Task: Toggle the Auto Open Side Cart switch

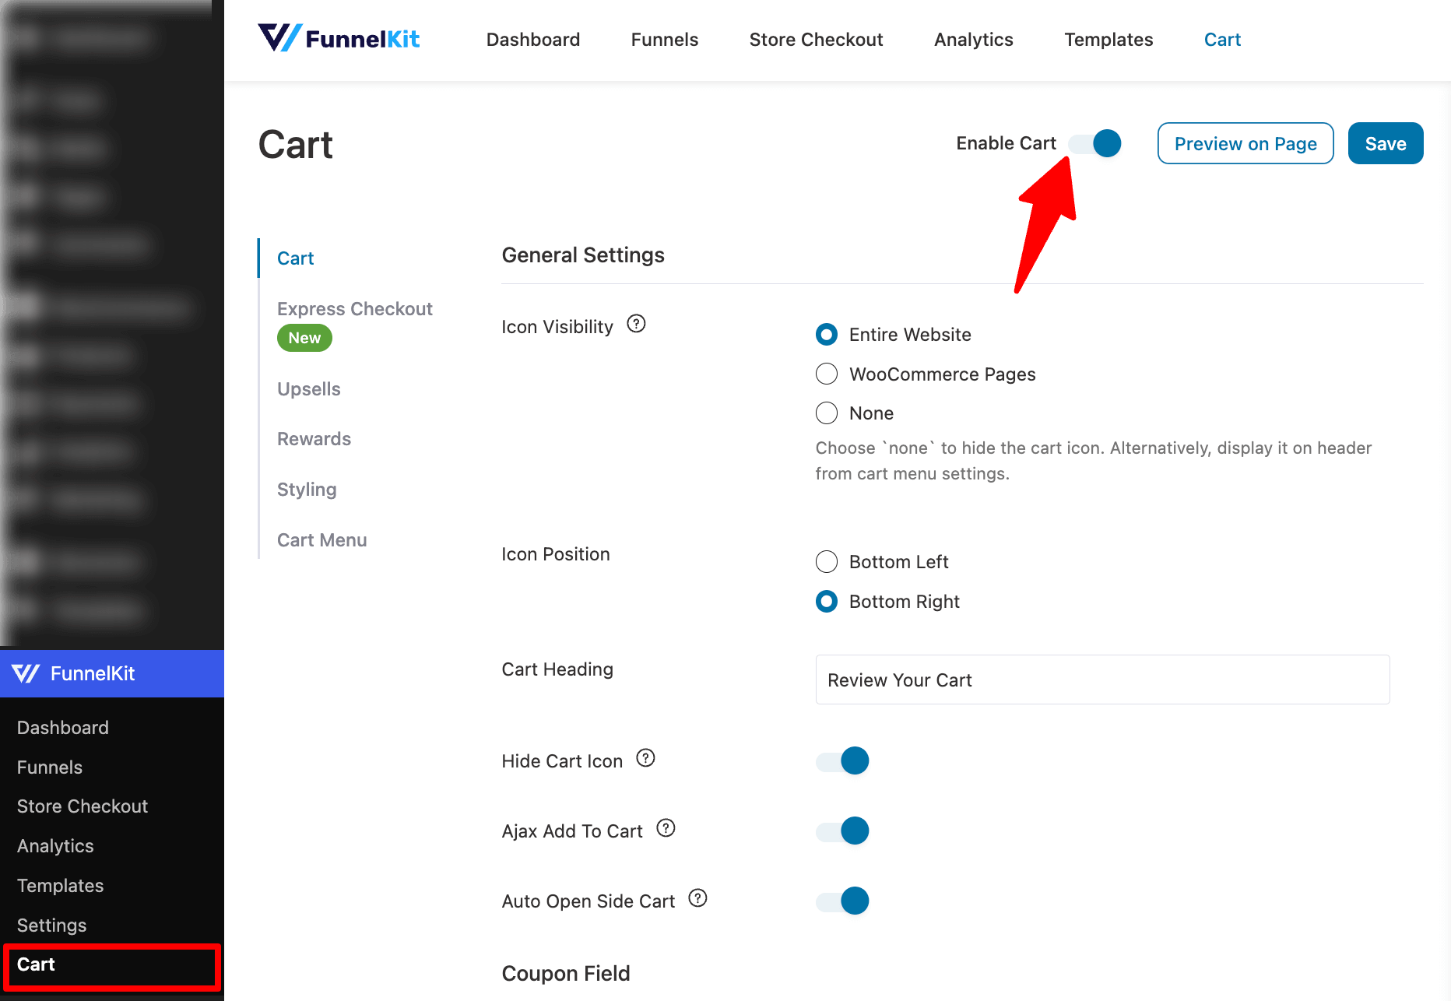Action: tap(842, 901)
